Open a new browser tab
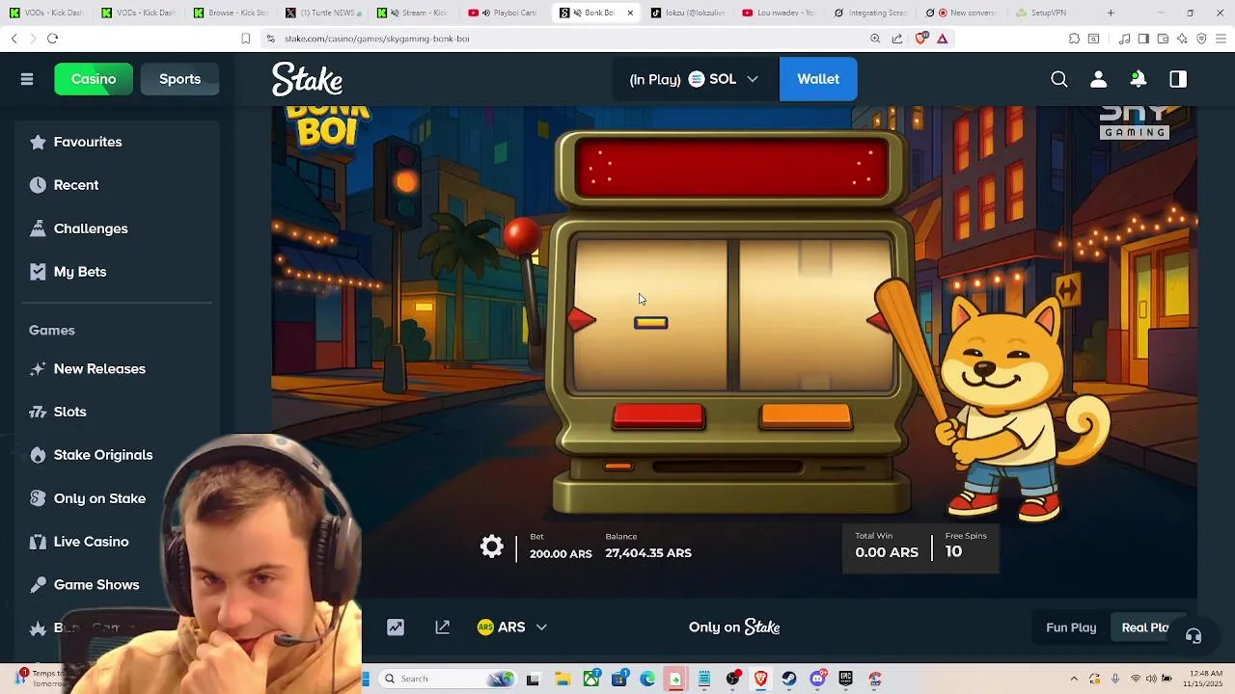This screenshot has height=694, width=1235. (1111, 13)
